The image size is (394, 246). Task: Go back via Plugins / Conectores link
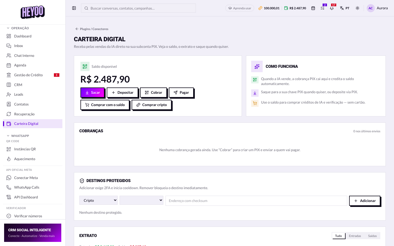pyautogui.click(x=92, y=29)
